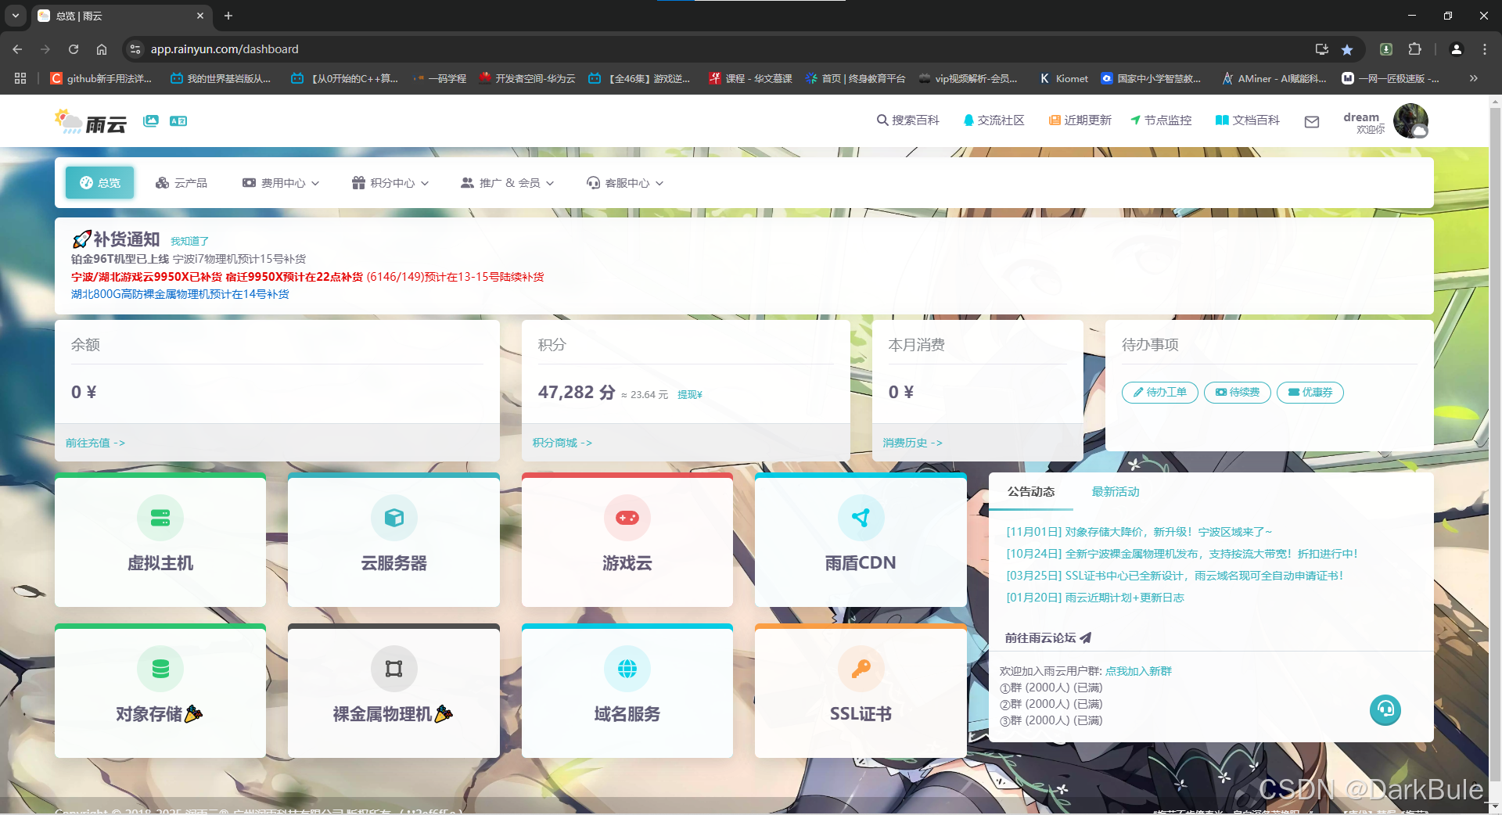Click the Chrome profile icon
The image size is (1502, 815).
[1457, 49]
